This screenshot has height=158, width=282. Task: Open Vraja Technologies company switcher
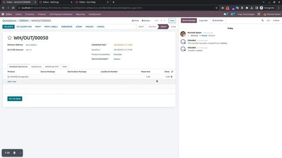[246, 14]
